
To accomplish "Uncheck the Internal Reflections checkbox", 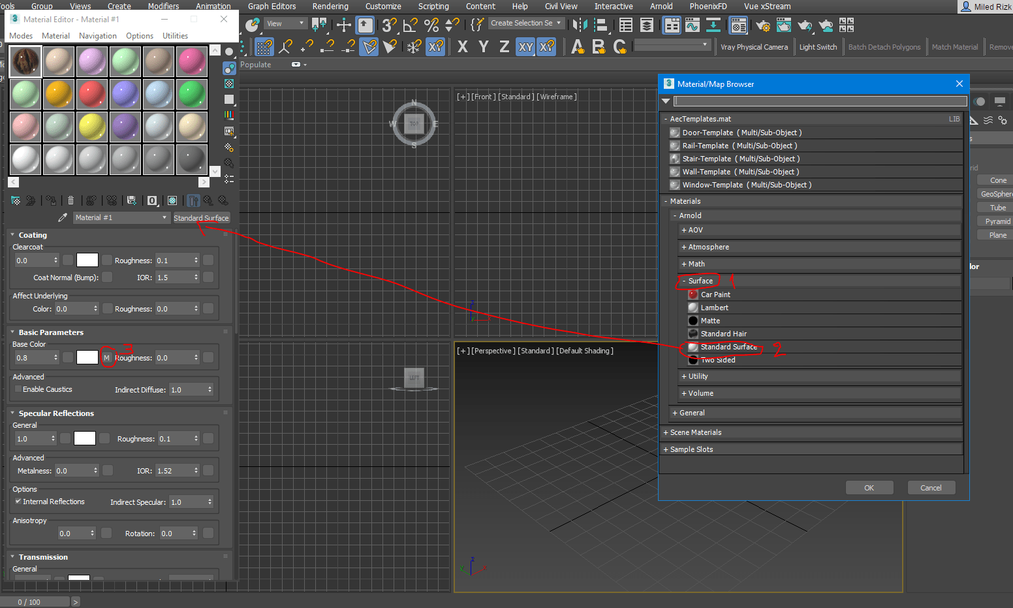I will 18,502.
